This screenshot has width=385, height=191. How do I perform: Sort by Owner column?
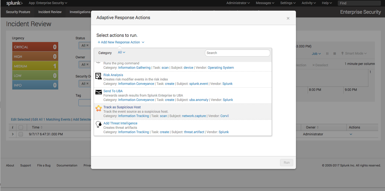[x=312, y=127]
